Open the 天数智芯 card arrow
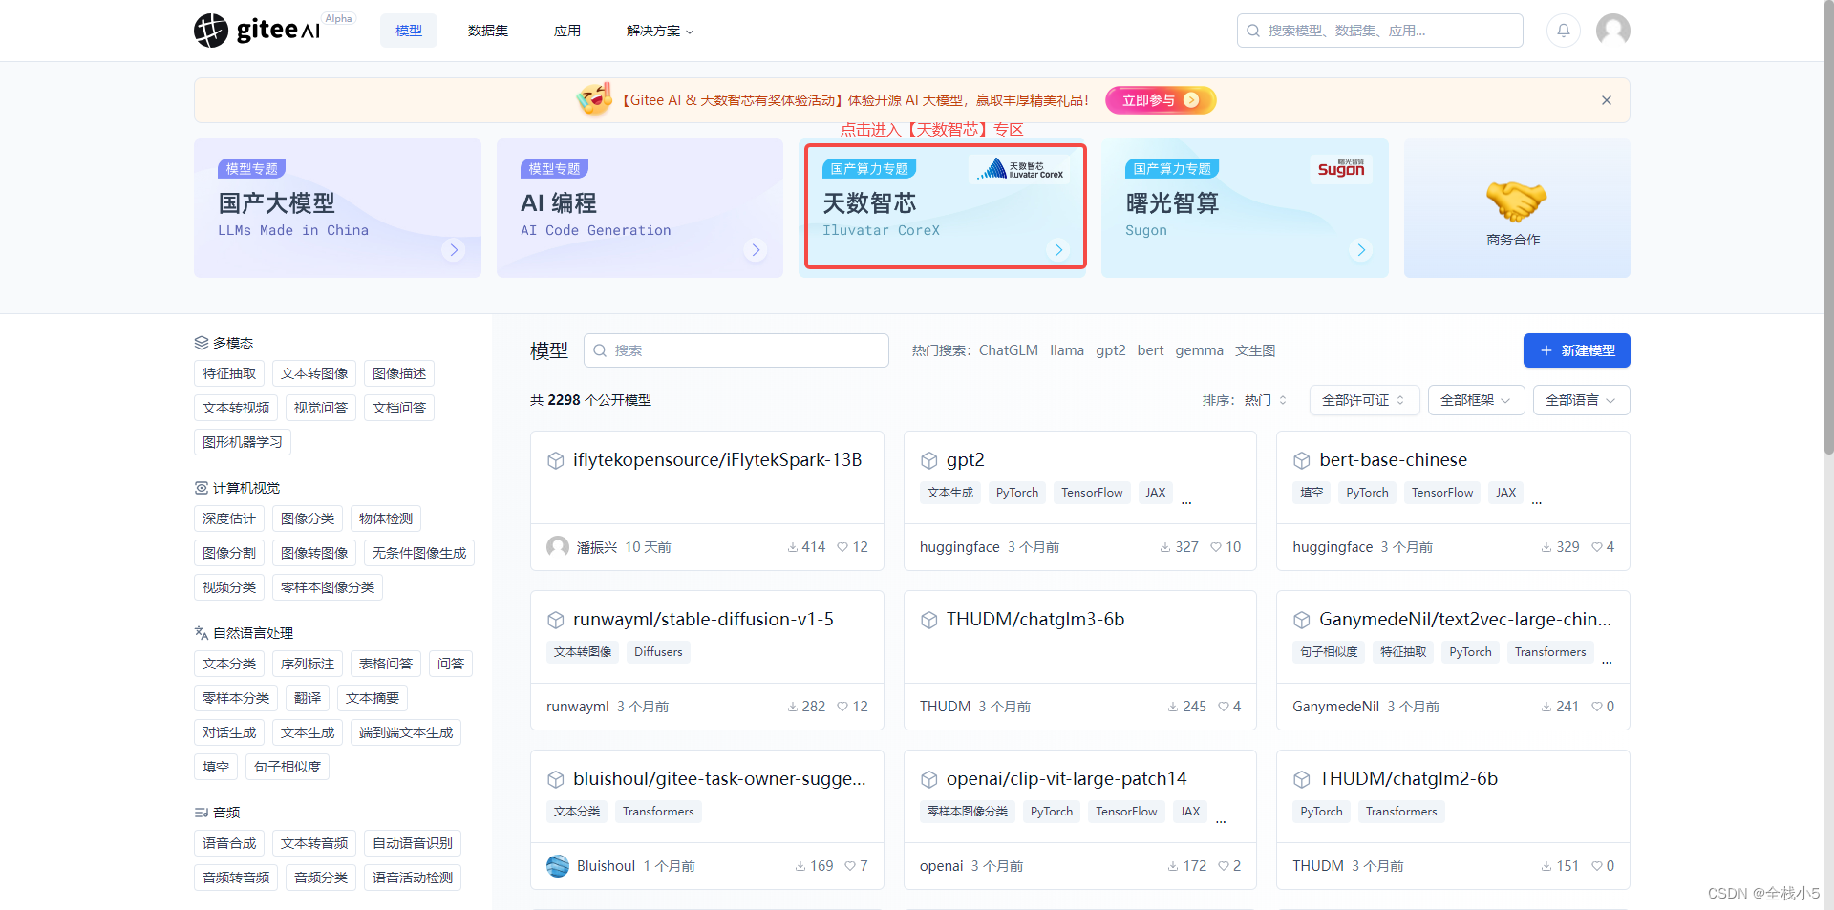Screen dimensions: 1834x910 click(1057, 250)
